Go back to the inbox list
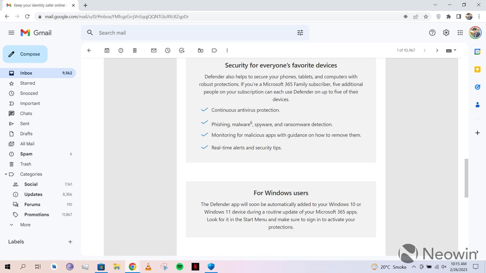Screen dimensions: 486x273 pos(89,50)
